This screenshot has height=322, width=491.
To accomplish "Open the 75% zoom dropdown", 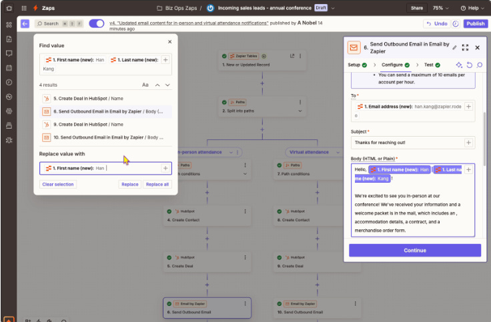I will [440, 8].
